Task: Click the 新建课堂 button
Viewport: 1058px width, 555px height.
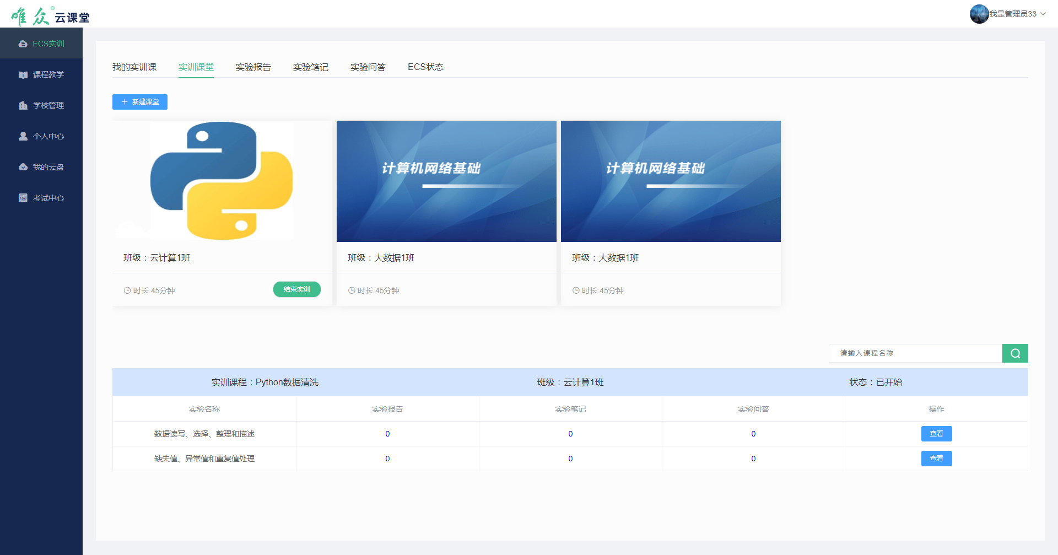Action: pyautogui.click(x=140, y=102)
